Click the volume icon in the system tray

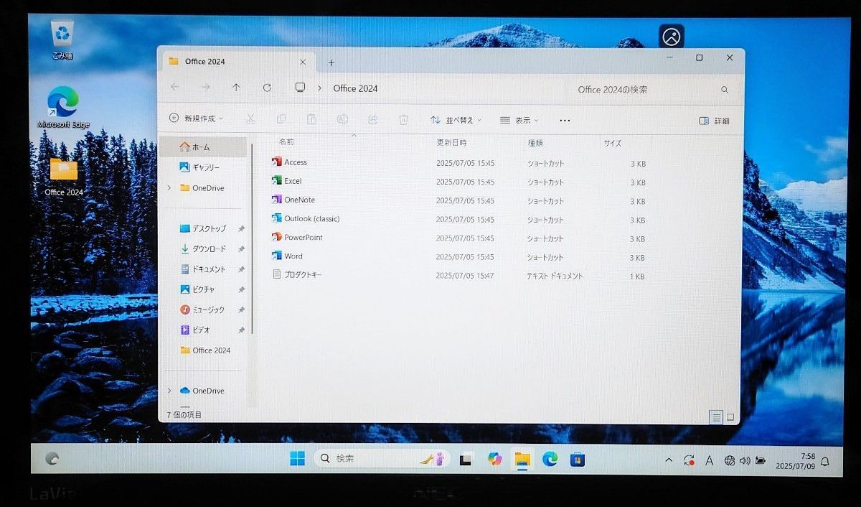click(x=745, y=460)
